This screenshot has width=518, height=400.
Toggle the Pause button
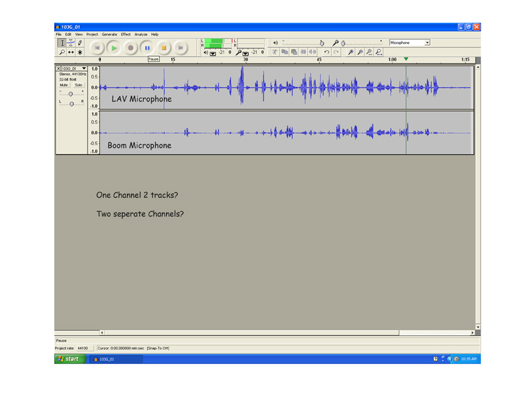coord(147,48)
